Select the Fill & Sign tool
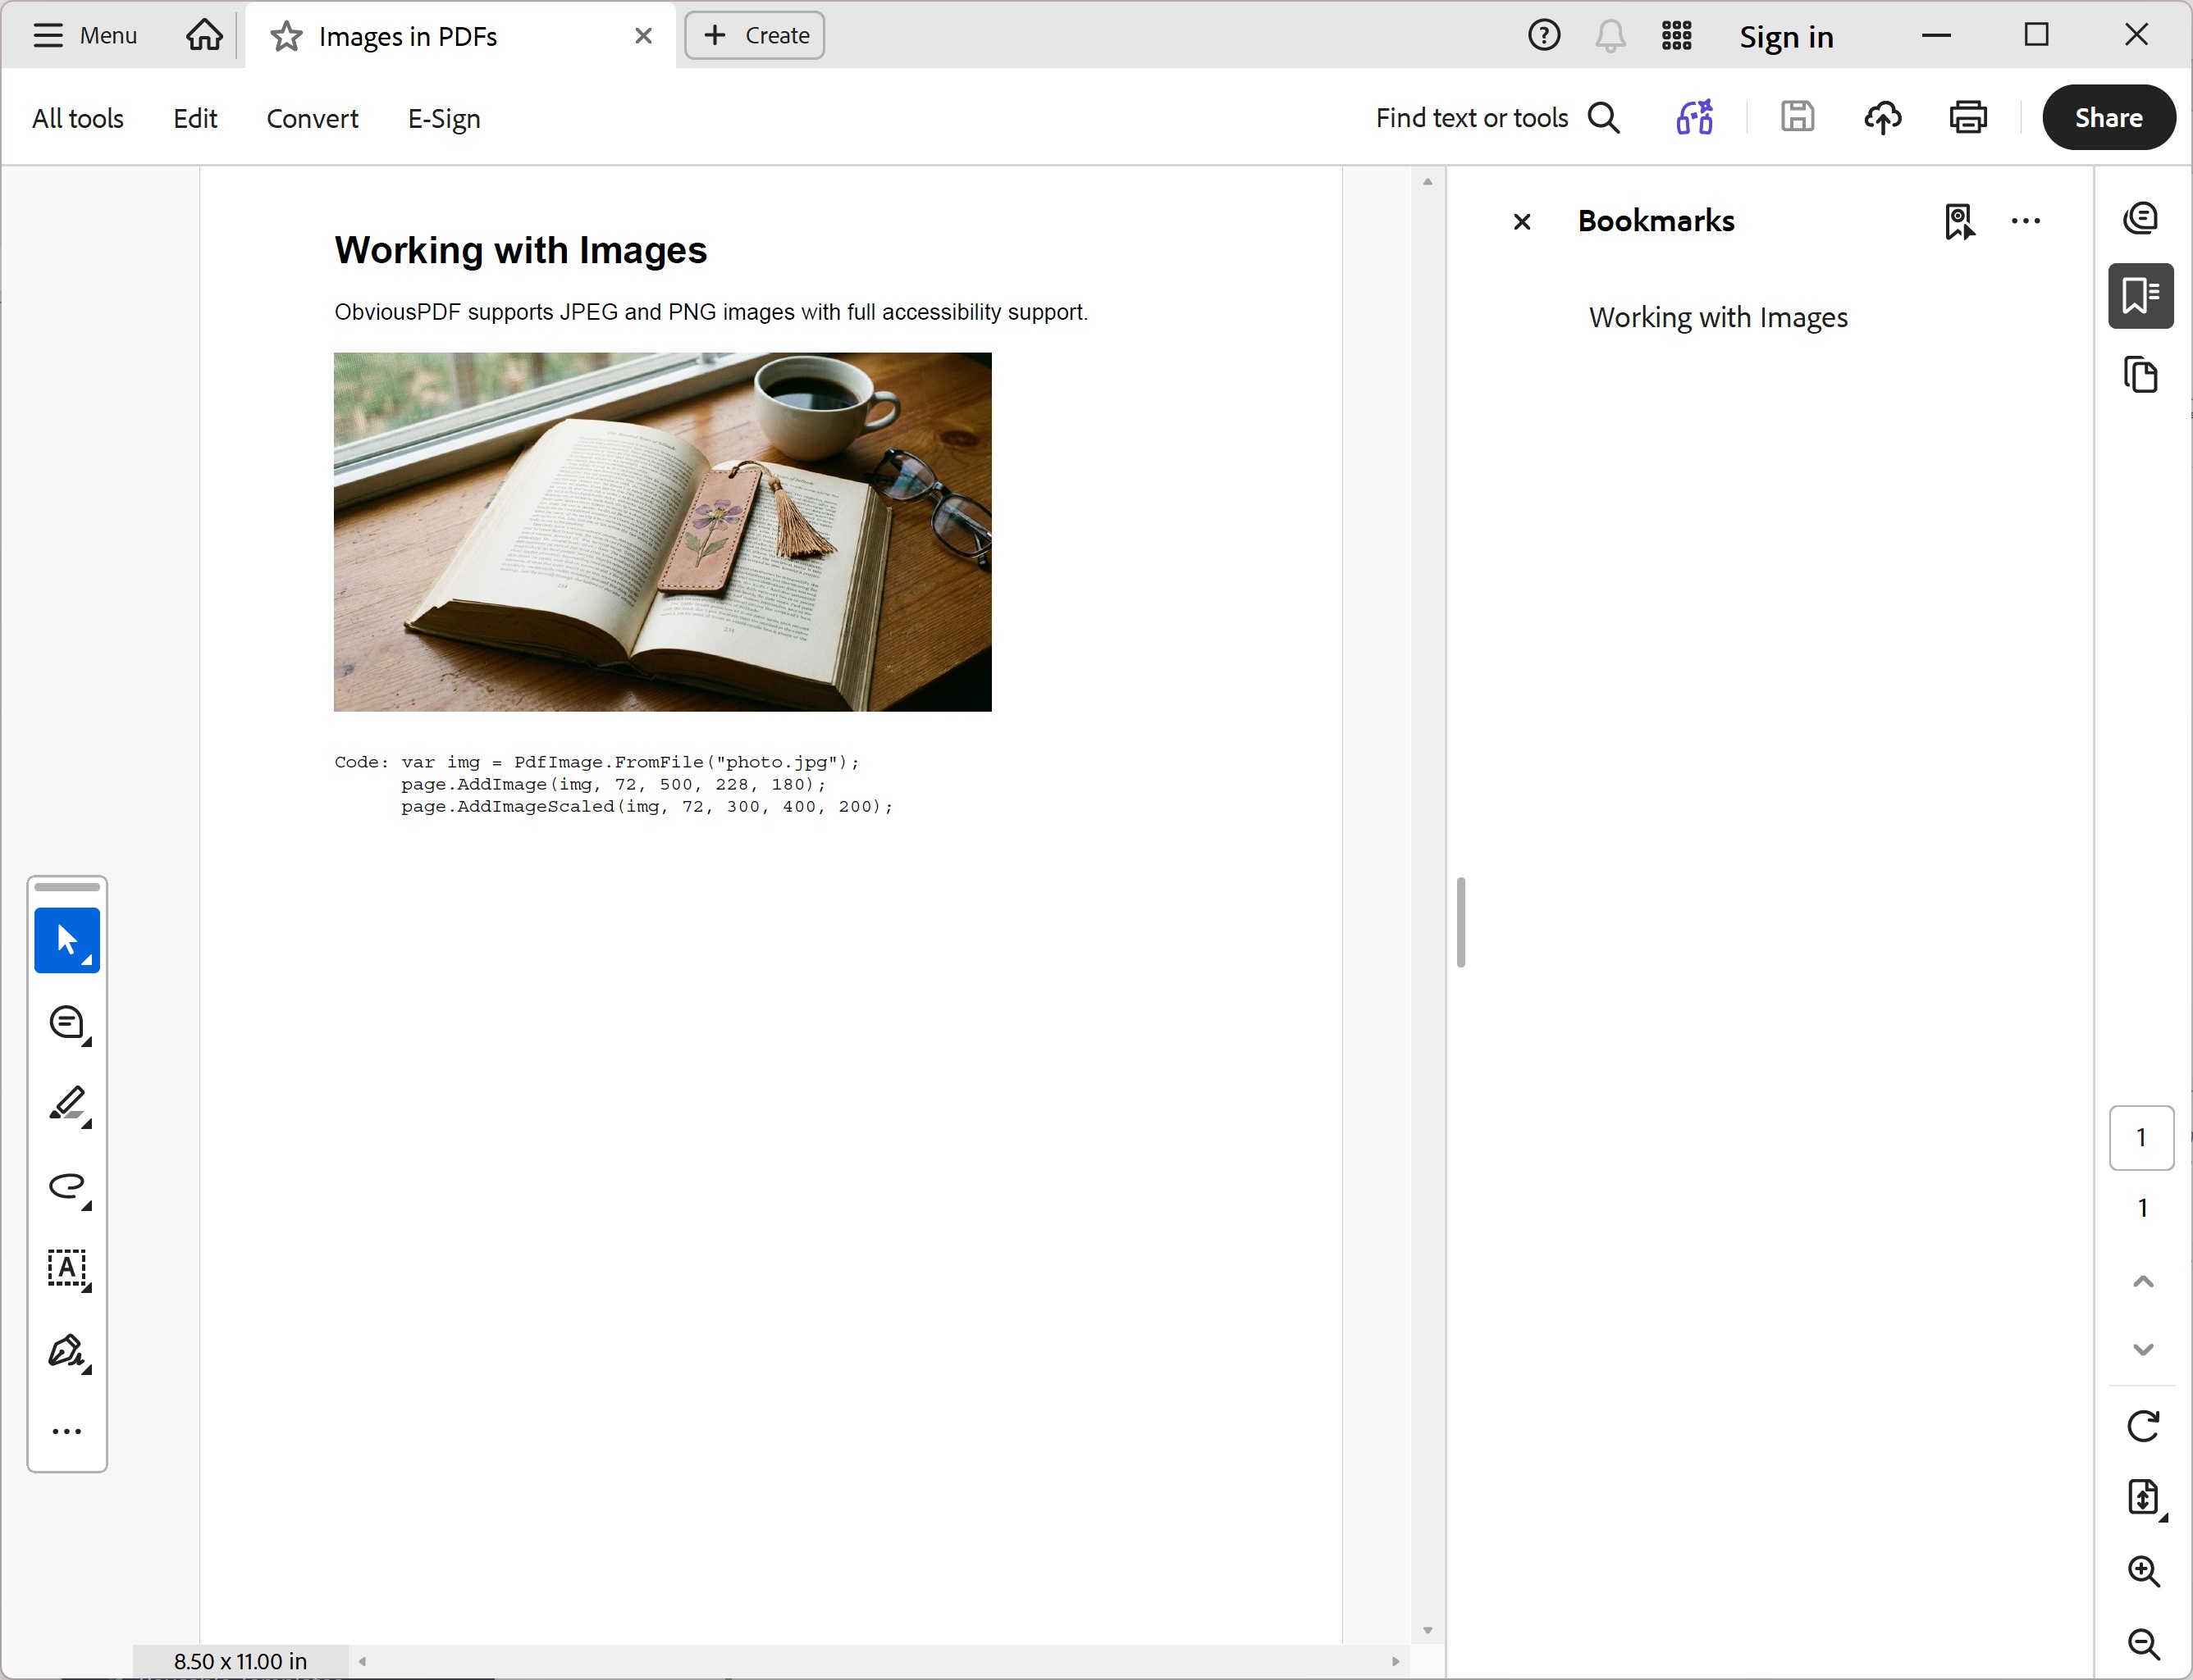The image size is (2193, 1680). click(67, 1352)
